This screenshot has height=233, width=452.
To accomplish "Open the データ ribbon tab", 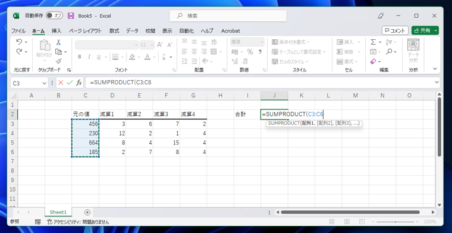I will [x=132, y=31].
